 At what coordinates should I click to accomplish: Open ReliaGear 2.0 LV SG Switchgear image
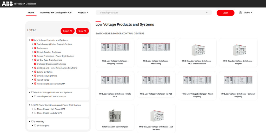tap(115, 116)
